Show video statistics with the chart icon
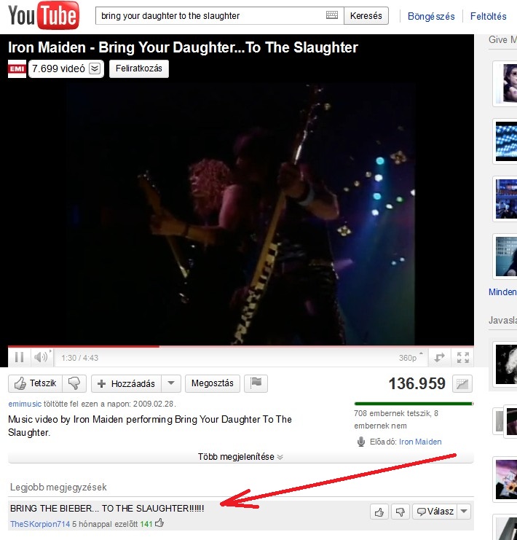This screenshot has height=540, width=517. [x=462, y=383]
